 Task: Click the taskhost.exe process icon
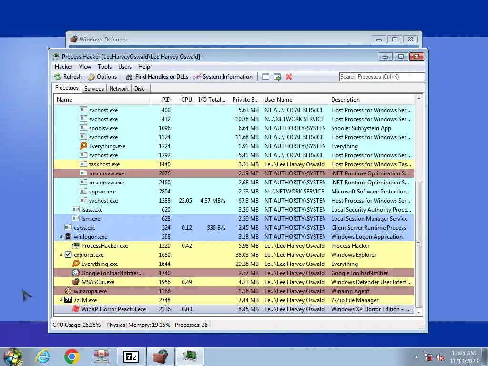(83, 164)
